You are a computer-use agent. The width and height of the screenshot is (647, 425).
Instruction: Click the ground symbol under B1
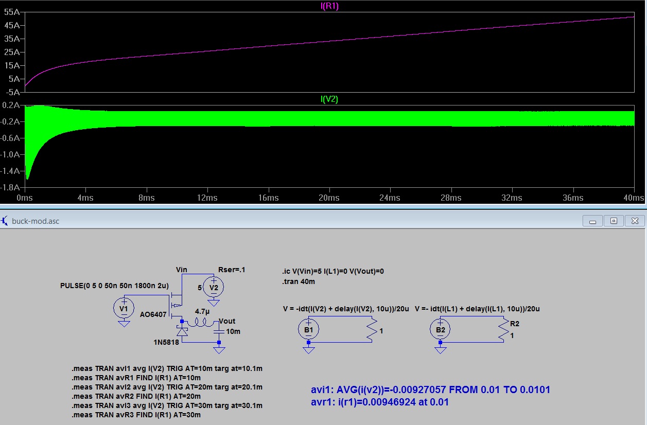click(308, 349)
